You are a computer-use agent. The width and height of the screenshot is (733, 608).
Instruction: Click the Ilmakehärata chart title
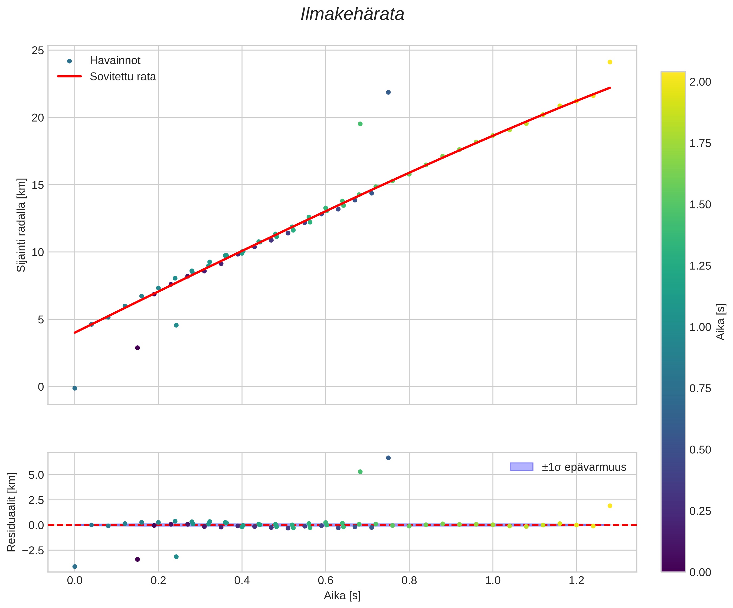(x=352, y=14)
